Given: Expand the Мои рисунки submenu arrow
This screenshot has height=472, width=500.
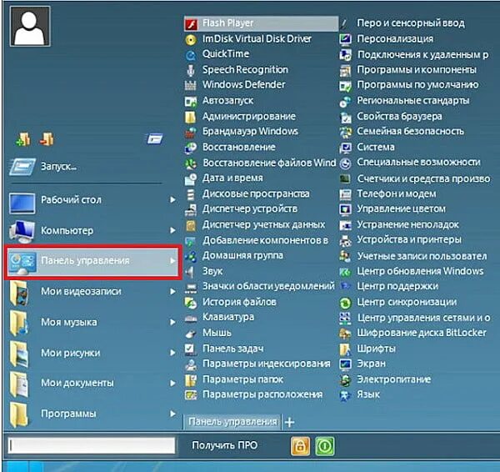Looking at the screenshot, I should (172, 353).
